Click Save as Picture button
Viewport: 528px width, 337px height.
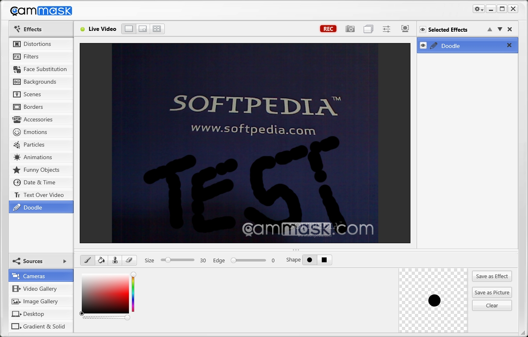point(492,292)
